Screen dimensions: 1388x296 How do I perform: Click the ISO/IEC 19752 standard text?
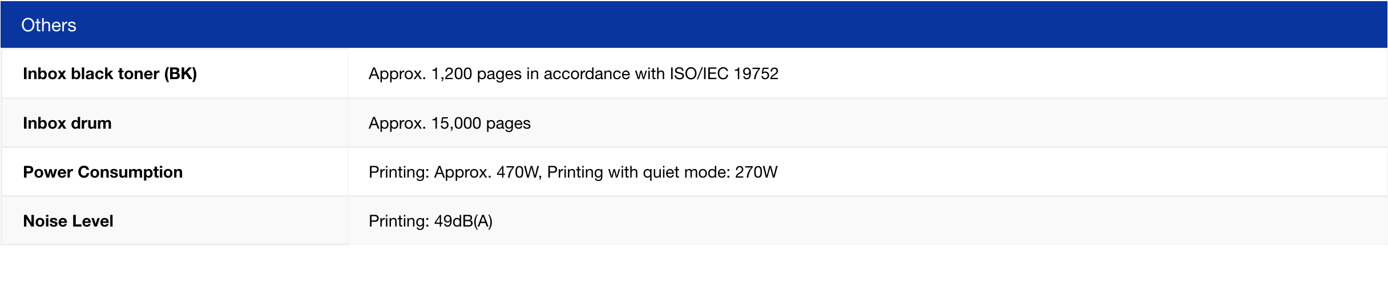(x=724, y=73)
